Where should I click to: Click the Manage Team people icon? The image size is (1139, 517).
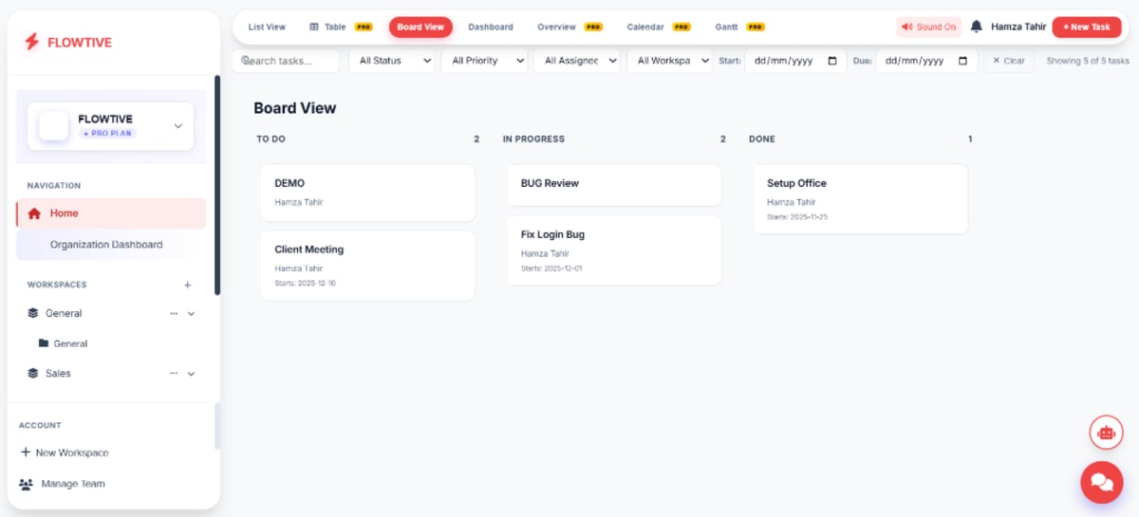(26, 484)
